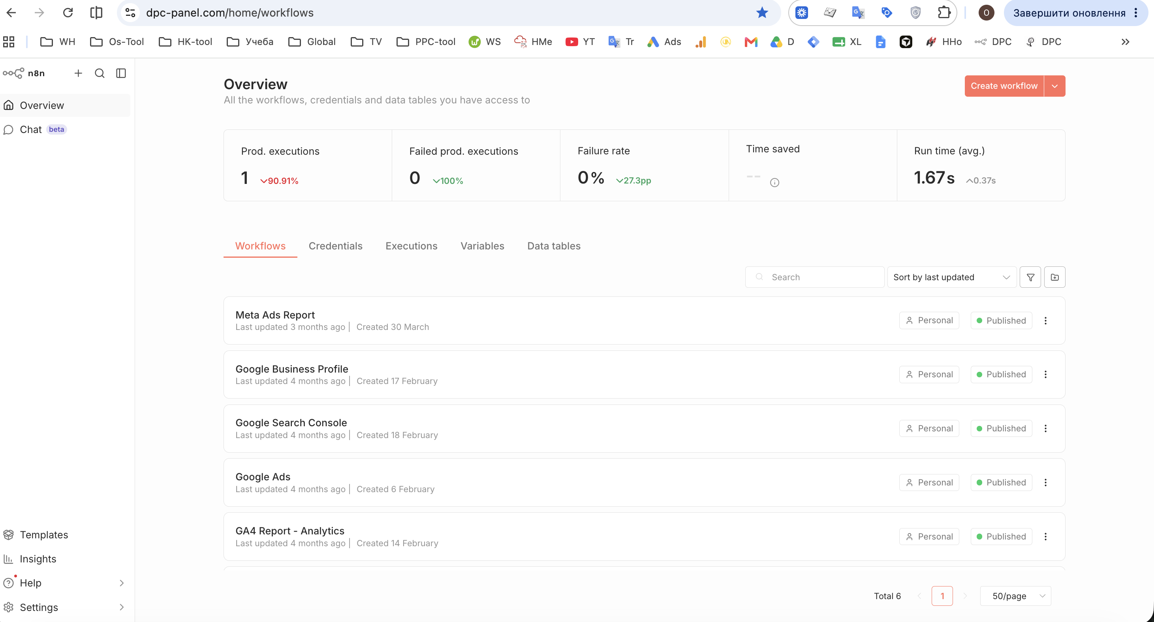Open Templates in the sidebar
This screenshot has width=1154, height=622.
66,535
